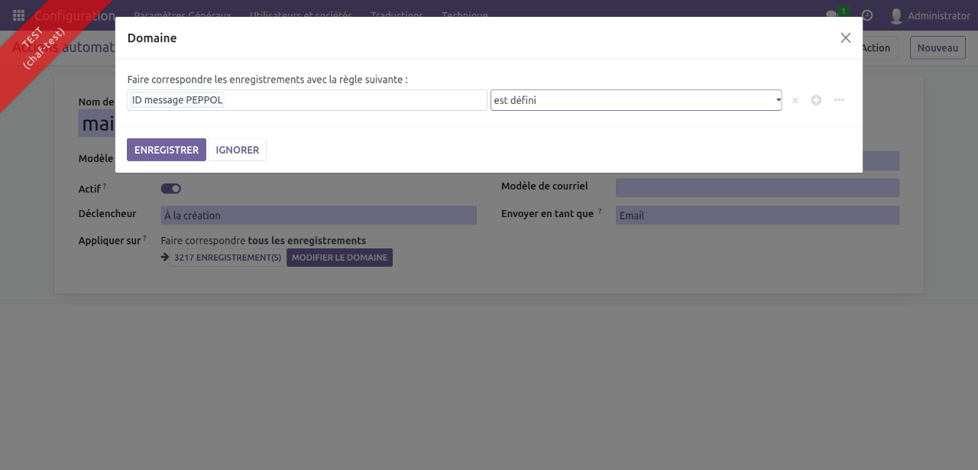The image size is (978, 470).
Task: Click the Modifier le domaine button
Action: [339, 258]
